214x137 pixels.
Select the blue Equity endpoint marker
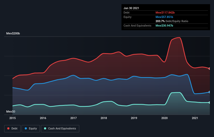tap(210, 92)
